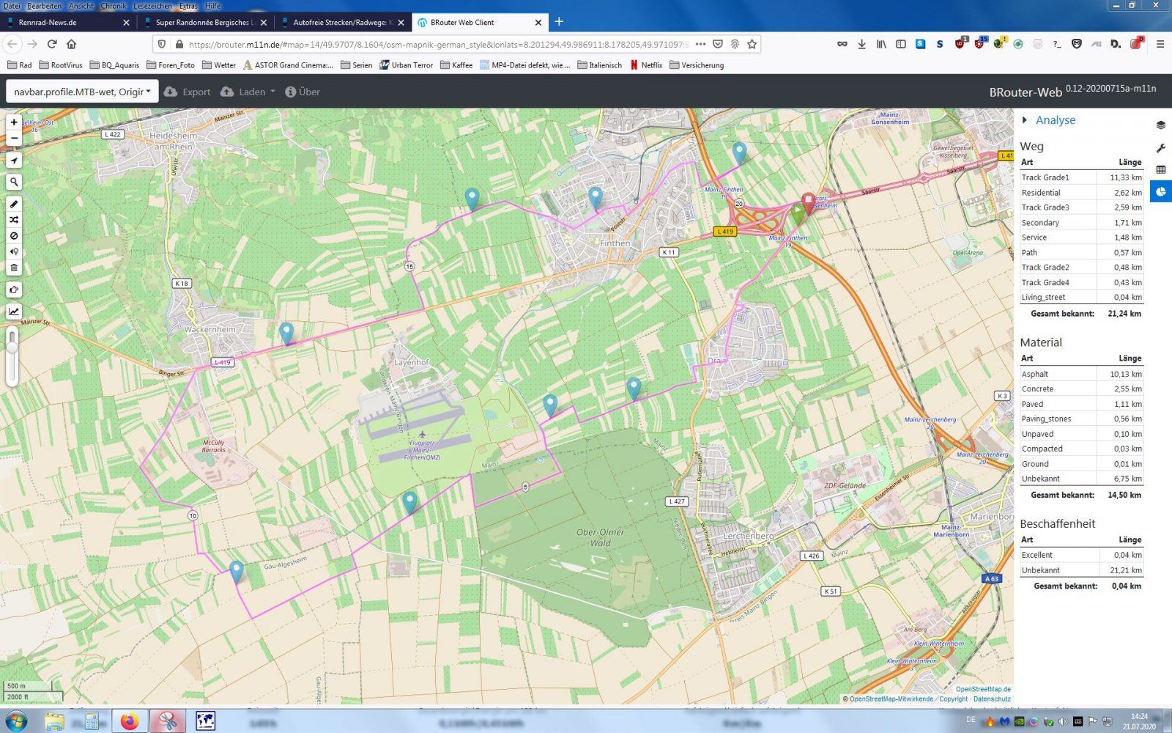Open the Laden dropdown menu
The image size is (1172, 733).
[248, 92]
